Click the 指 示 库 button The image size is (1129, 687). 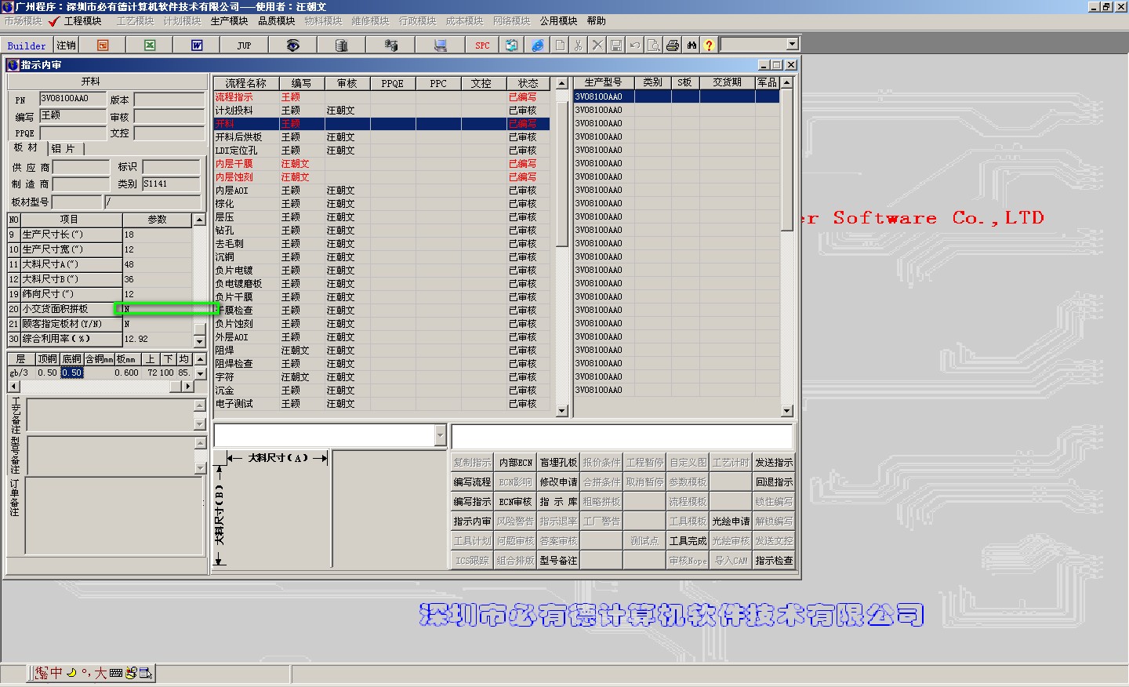click(558, 502)
